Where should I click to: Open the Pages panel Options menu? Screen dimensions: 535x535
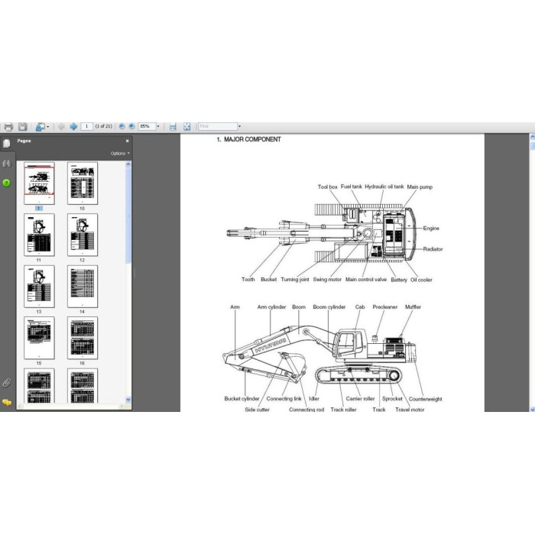[120, 154]
